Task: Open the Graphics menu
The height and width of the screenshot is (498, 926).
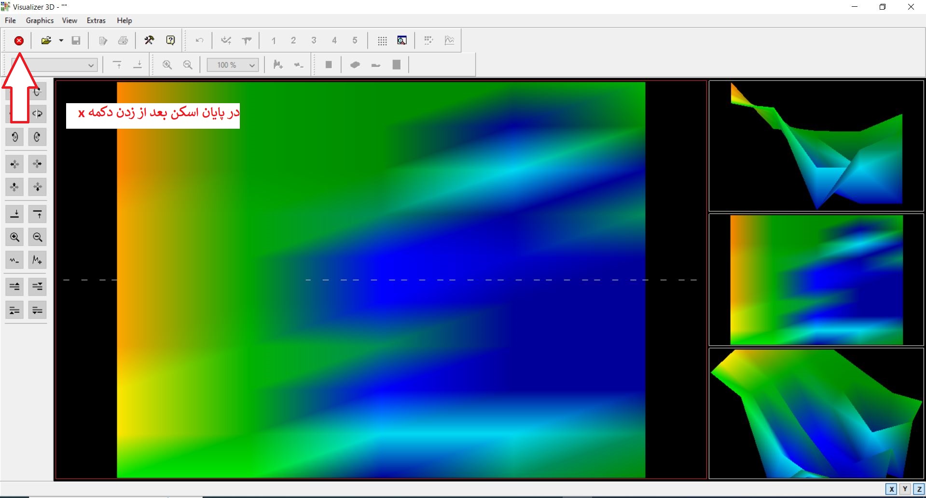Action: (40, 20)
